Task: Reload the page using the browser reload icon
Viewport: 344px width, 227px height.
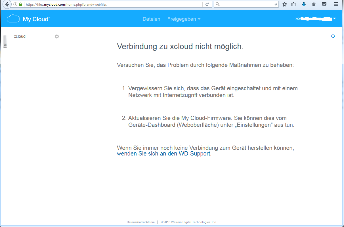Action: (207, 4)
